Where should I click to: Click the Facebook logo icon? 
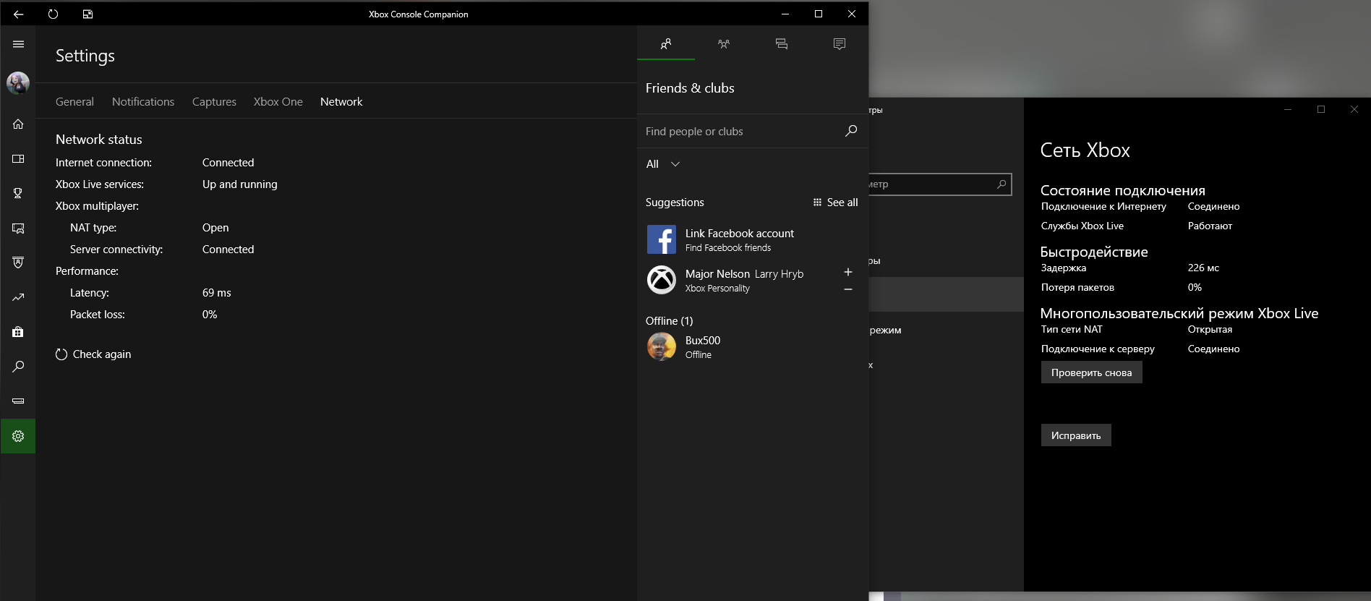pyautogui.click(x=662, y=239)
